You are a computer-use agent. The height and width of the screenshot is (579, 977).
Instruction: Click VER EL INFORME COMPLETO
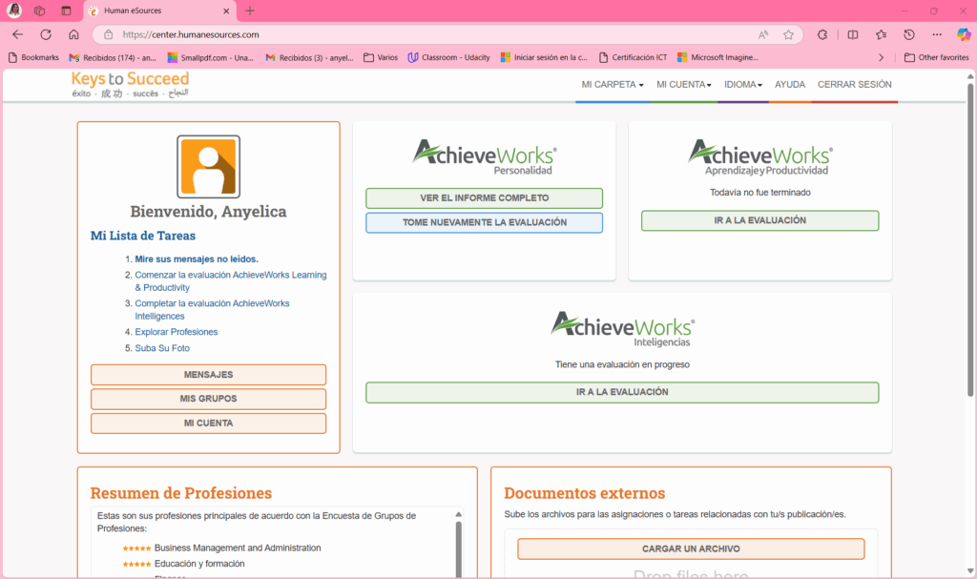point(484,198)
